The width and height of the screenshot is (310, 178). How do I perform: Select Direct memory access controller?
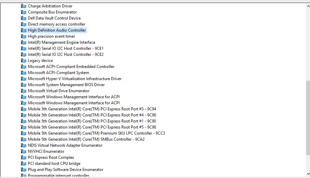coord(56,24)
